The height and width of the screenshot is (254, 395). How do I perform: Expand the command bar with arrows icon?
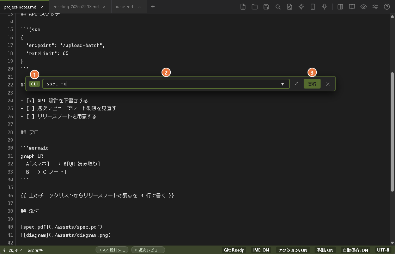[x=297, y=84]
